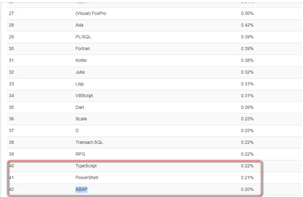The height and width of the screenshot is (197, 303).
Task: Click the Lisp language name
Action: [x=79, y=84]
